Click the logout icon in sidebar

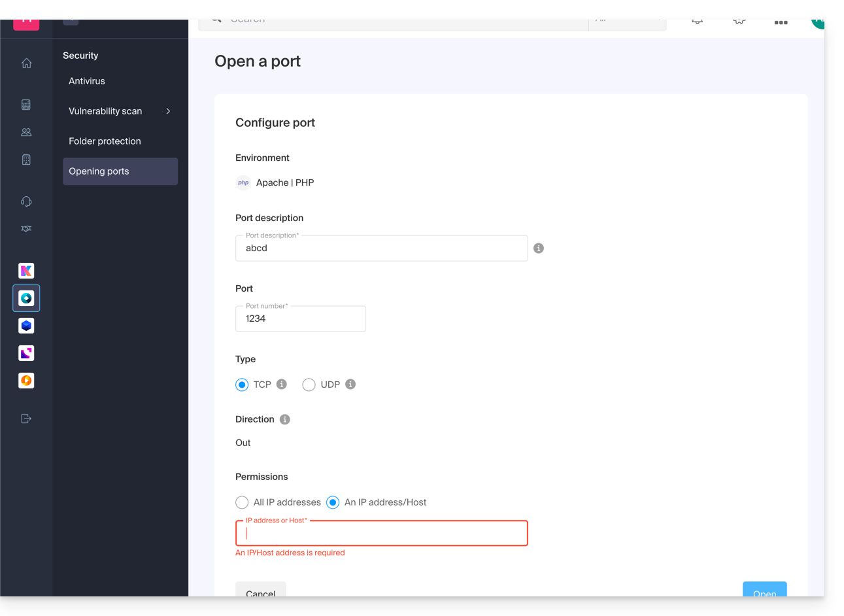(x=26, y=419)
